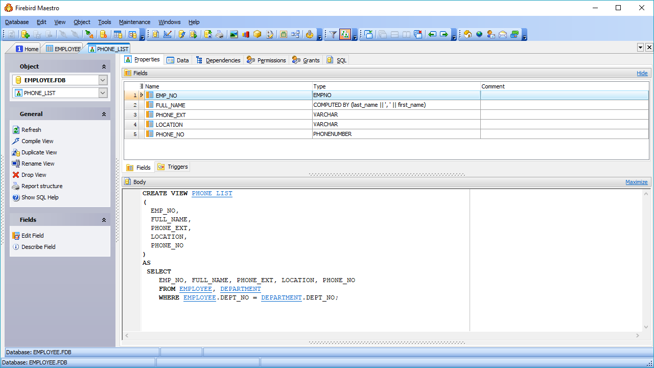
Task: Click Maximize link on the Body panel
Action: point(636,182)
